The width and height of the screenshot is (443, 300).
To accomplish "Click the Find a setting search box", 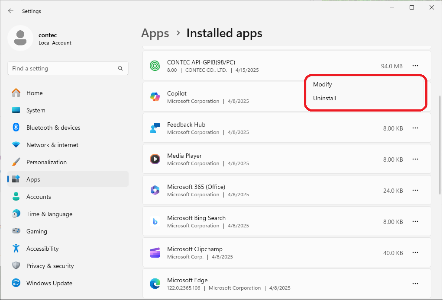I will click(68, 68).
